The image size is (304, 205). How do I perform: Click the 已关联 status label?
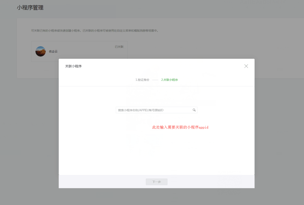coord(119,47)
